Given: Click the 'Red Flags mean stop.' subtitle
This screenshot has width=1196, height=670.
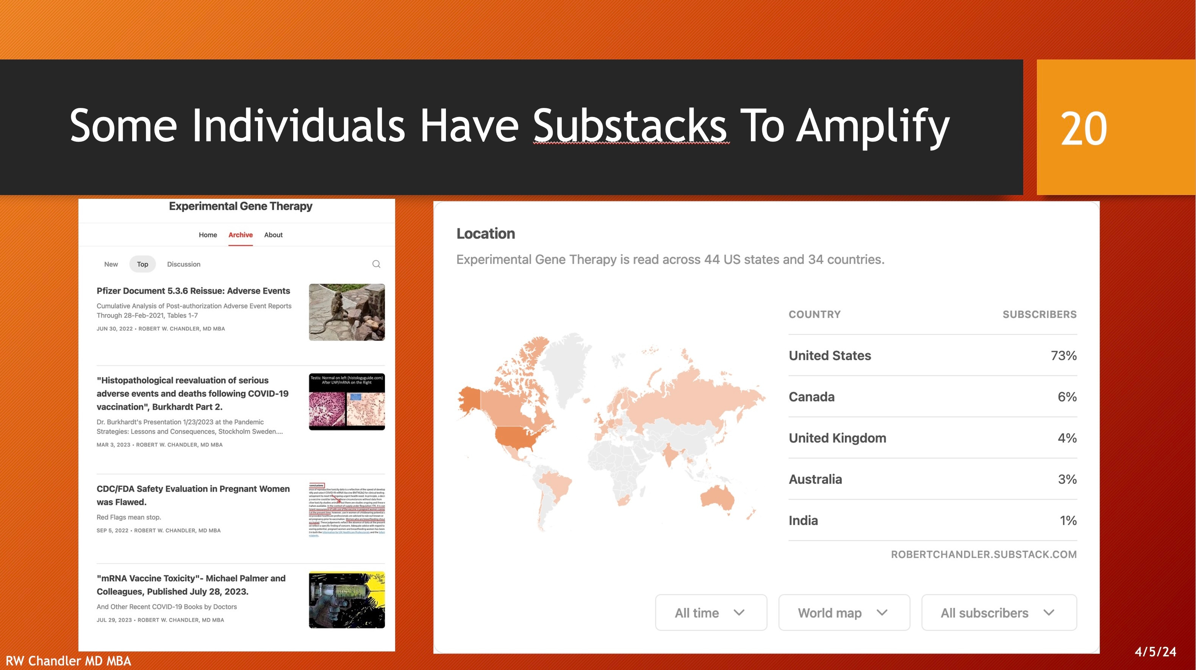Looking at the screenshot, I should 128,517.
